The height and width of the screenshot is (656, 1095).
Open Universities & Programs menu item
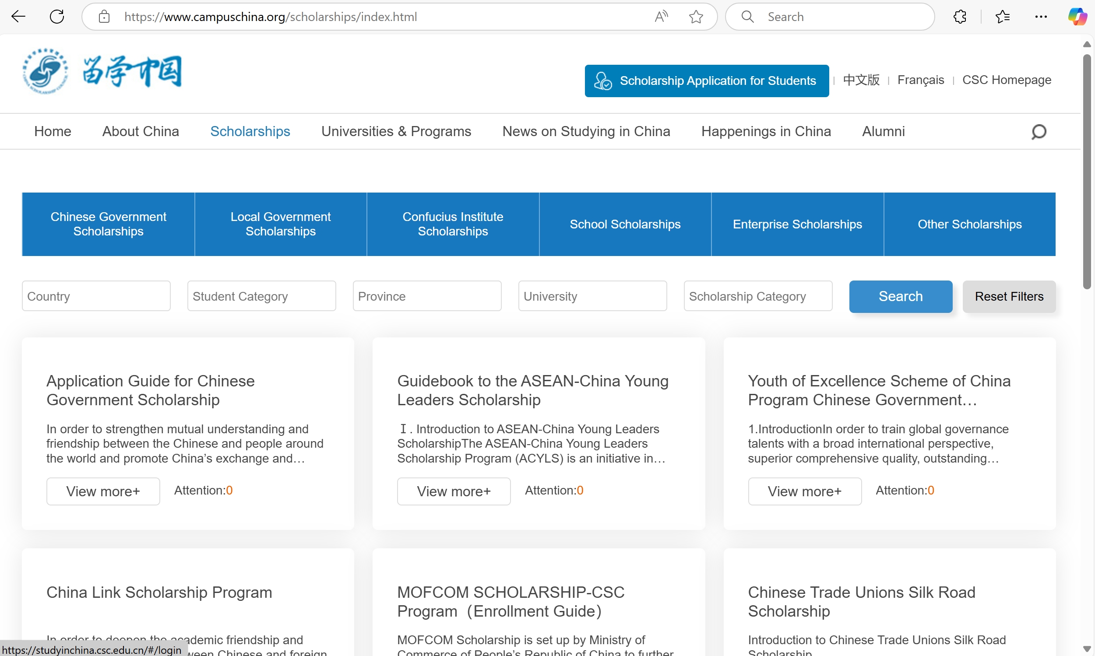point(396,131)
